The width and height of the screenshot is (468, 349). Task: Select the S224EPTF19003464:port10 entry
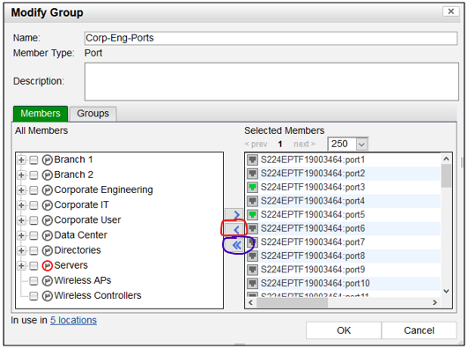(315, 283)
